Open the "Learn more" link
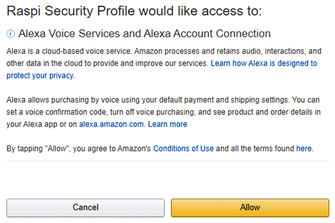Viewport: 335px width, 223px height. coord(167,124)
